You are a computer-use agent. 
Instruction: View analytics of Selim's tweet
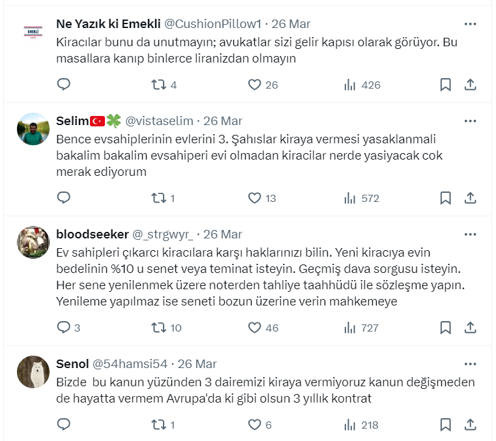point(350,198)
